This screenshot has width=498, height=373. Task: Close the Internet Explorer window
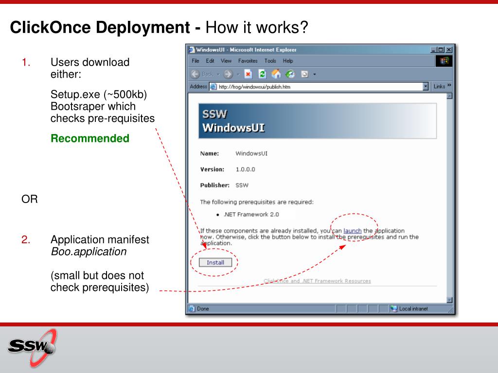coord(448,50)
